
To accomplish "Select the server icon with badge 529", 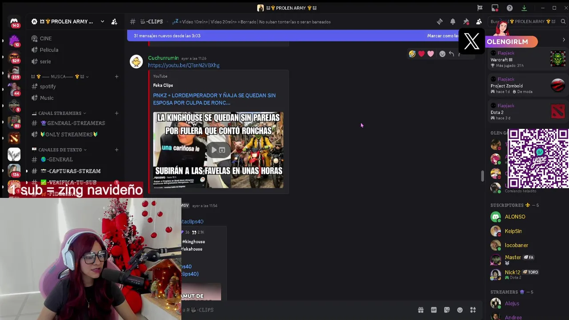I will coord(14,57).
